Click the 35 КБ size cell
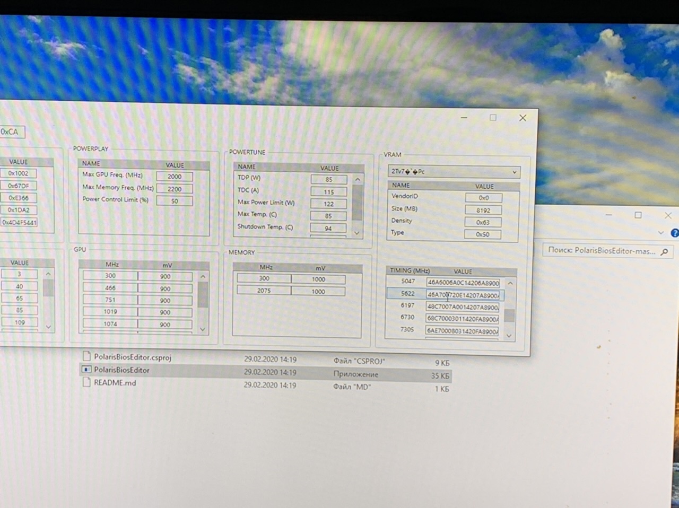The image size is (679, 508). point(440,376)
